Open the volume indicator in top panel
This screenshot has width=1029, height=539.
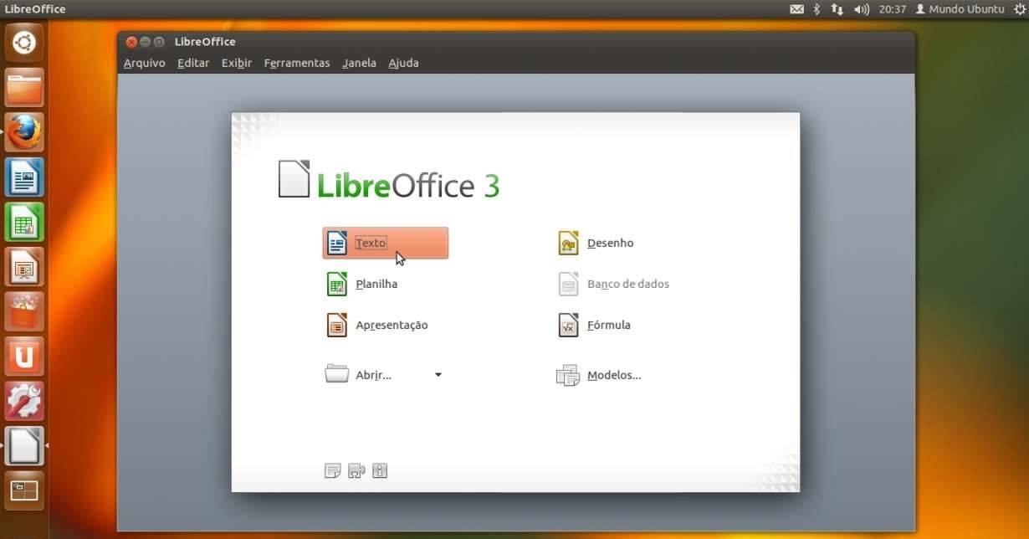862,9
